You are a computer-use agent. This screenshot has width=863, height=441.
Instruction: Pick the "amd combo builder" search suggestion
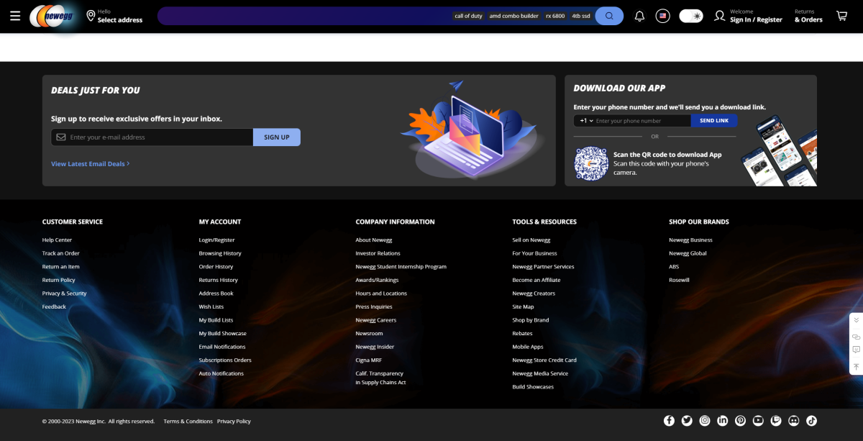point(513,16)
